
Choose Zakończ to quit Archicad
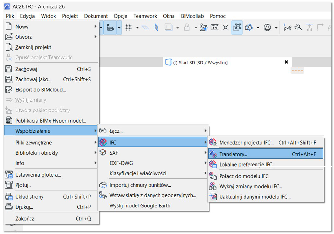point(51,219)
